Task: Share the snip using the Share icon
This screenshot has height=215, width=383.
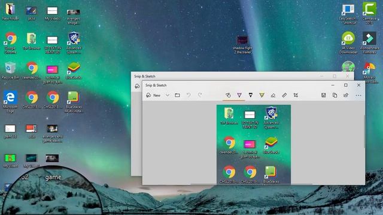Action: 346,96
